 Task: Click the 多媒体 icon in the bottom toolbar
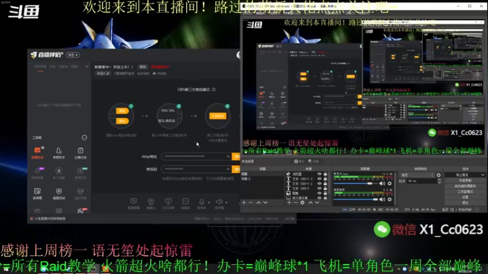(185, 202)
